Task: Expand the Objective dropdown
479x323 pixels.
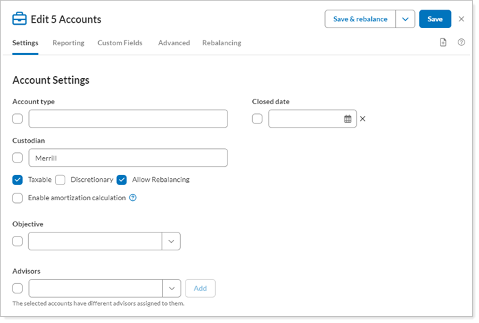Action: (x=171, y=241)
